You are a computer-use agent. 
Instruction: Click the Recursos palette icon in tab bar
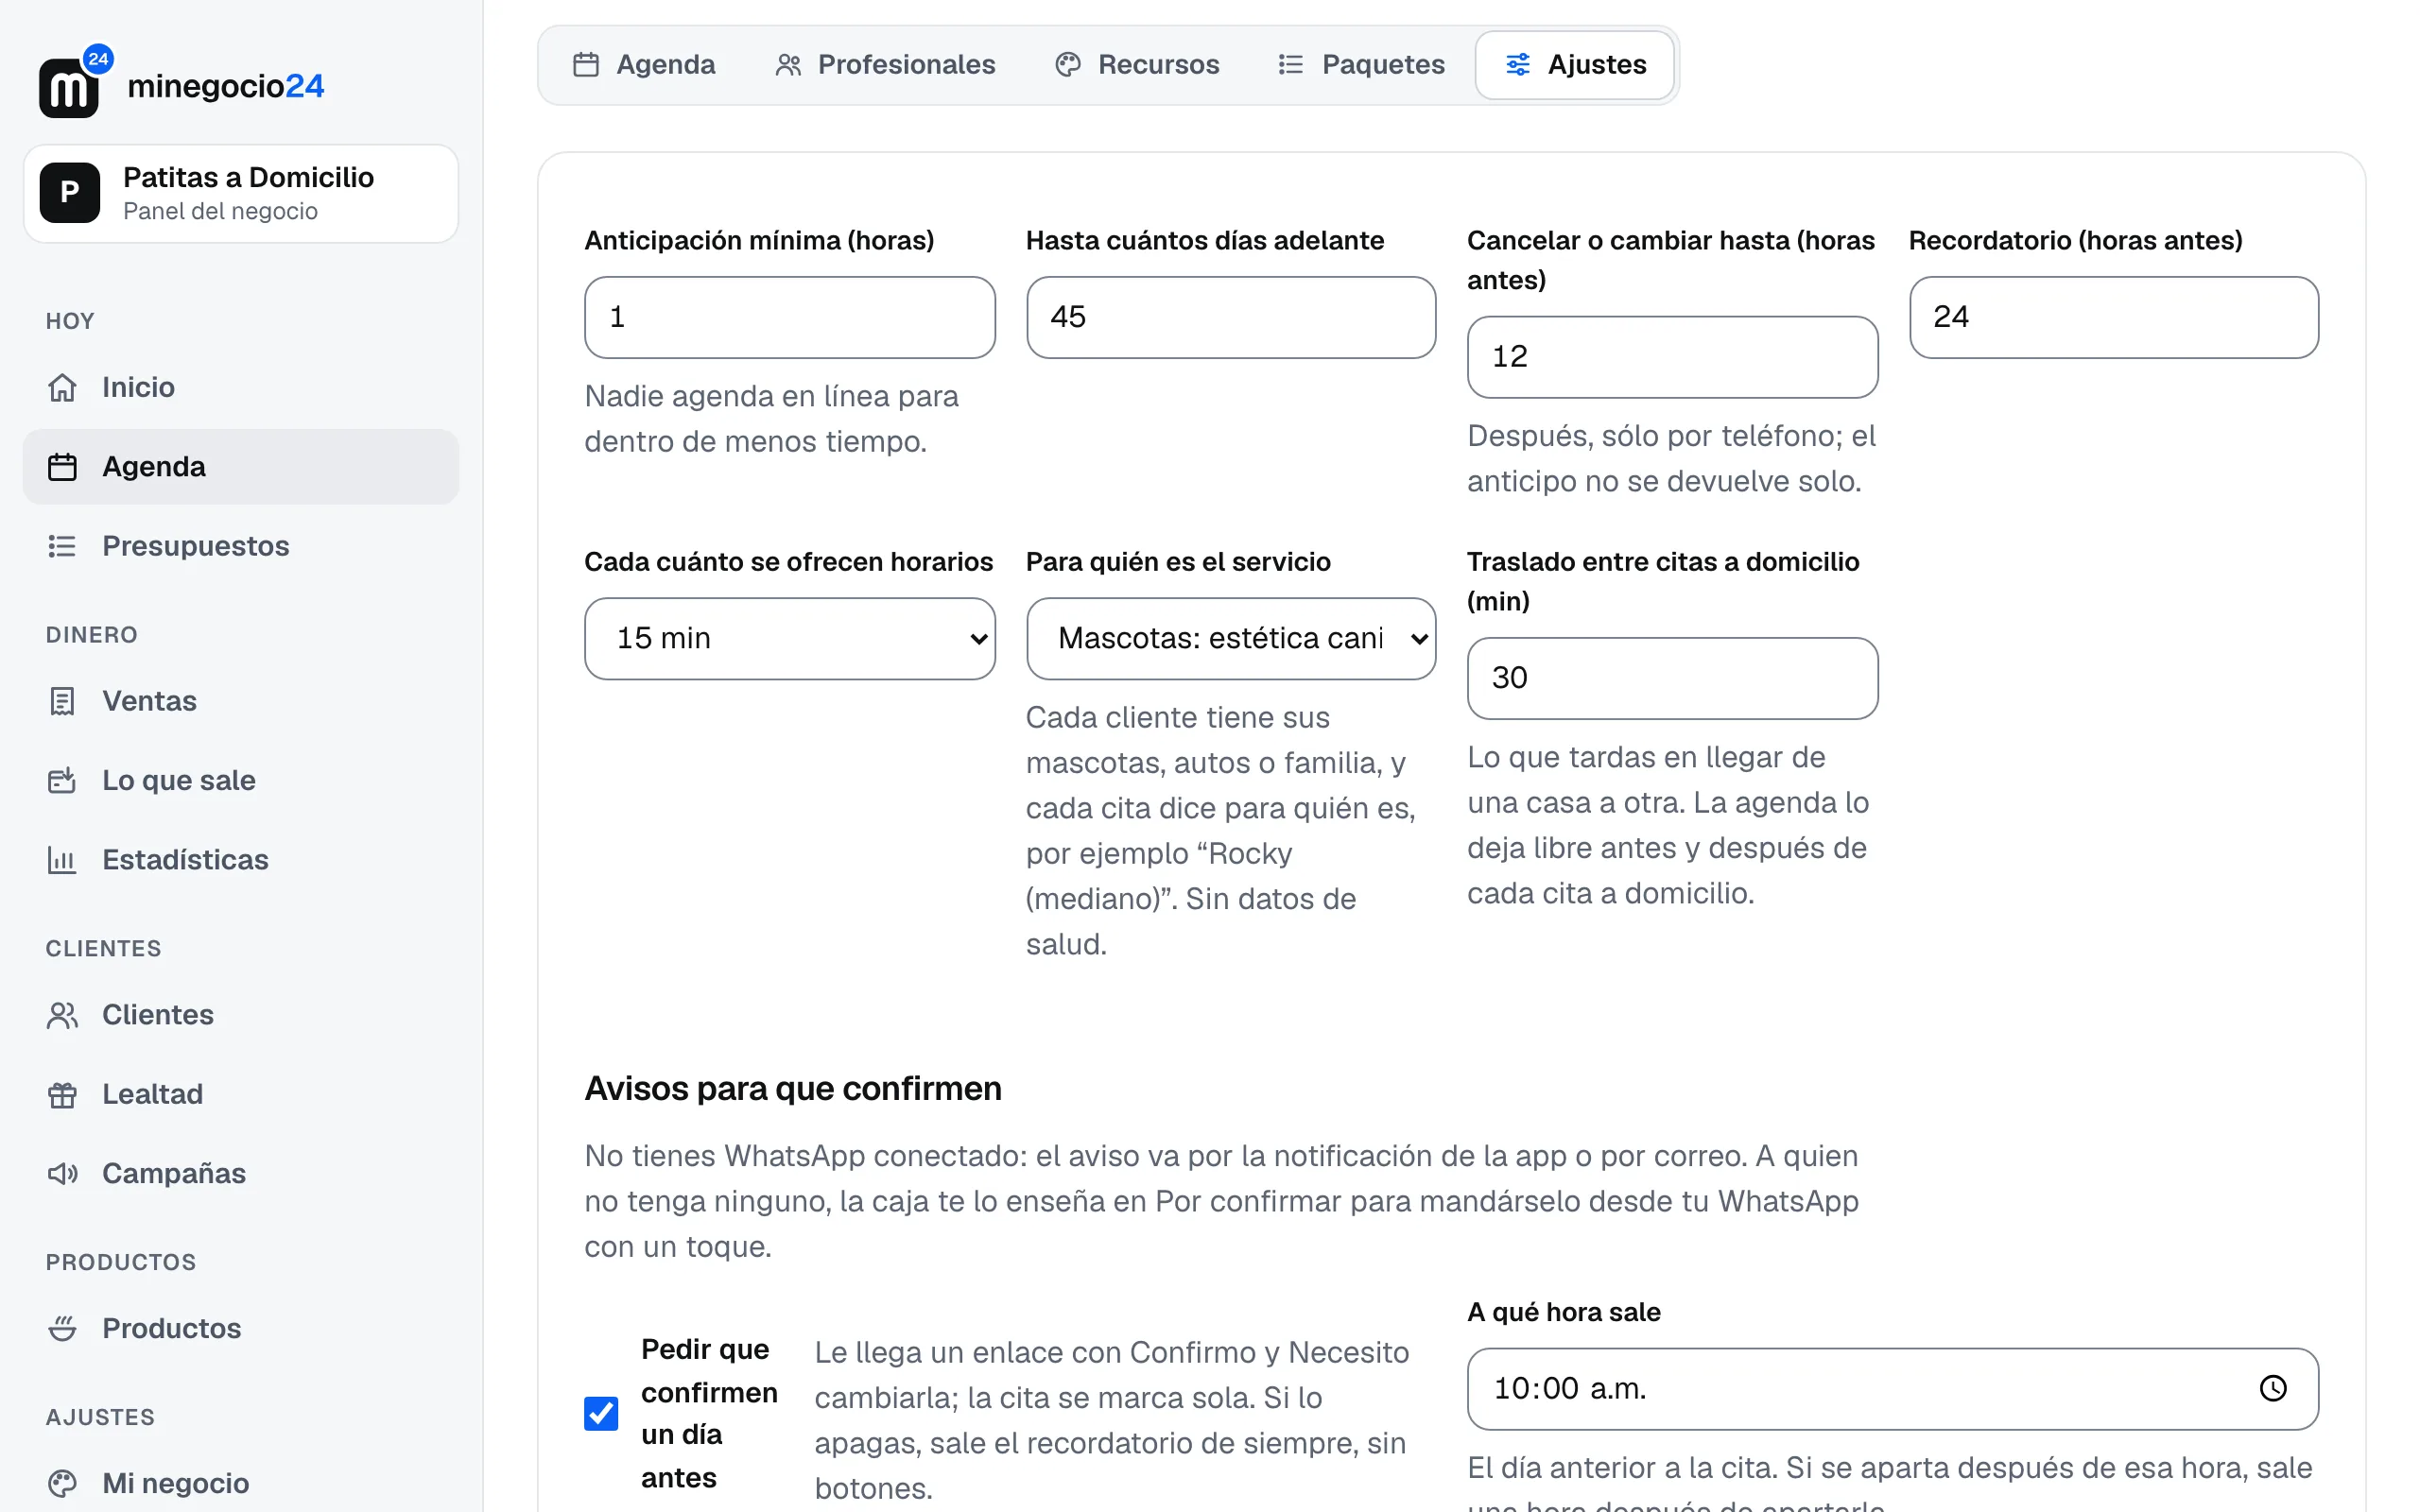point(1068,65)
